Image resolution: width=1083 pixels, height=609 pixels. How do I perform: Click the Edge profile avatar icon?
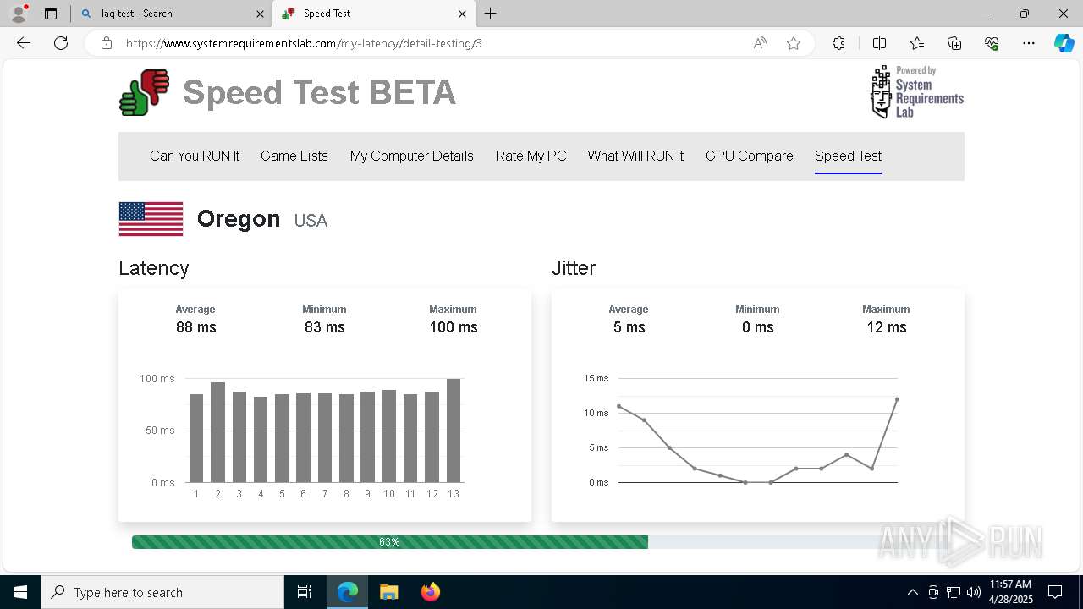pyautogui.click(x=18, y=14)
